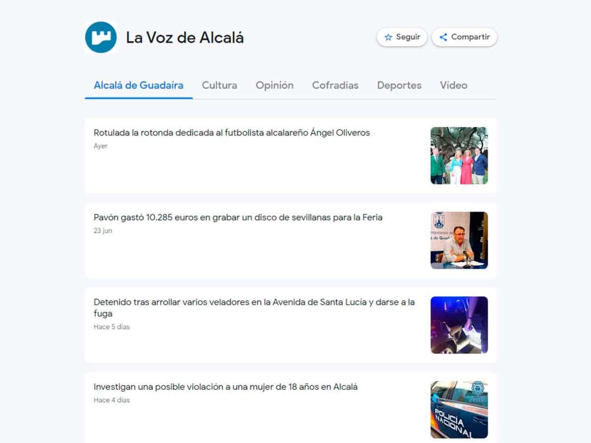Share the publication with Compartir button
591x443 pixels.
point(464,37)
